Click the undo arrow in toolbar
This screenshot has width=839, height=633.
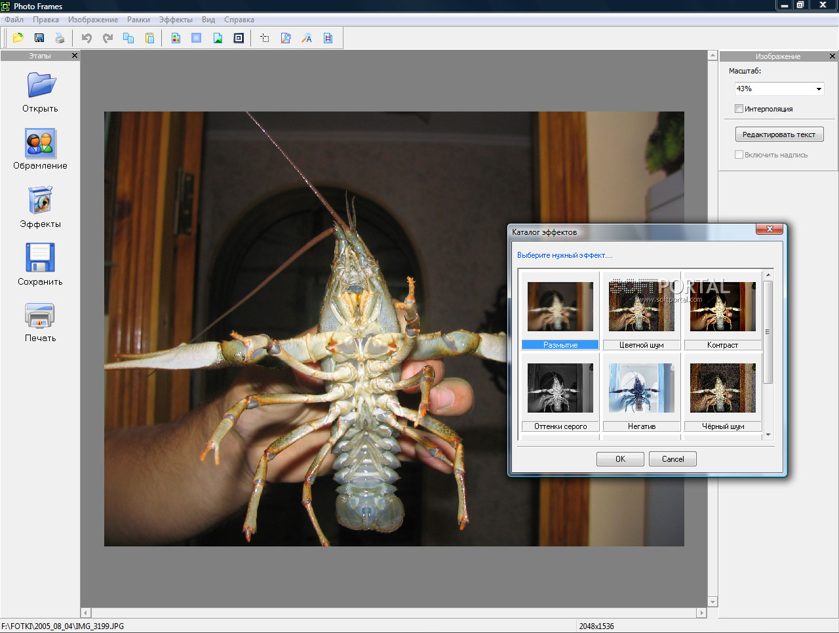87,38
